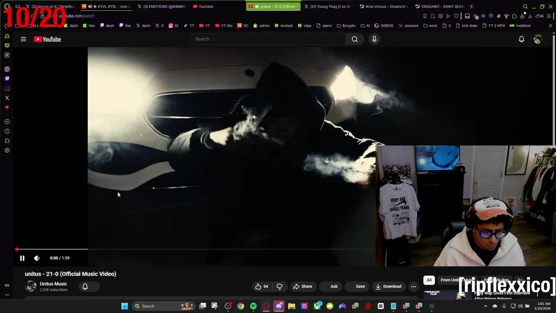Open the ChatGPT icon in the browser sidebar
This screenshot has width=556, height=313.
(x=7, y=69)
